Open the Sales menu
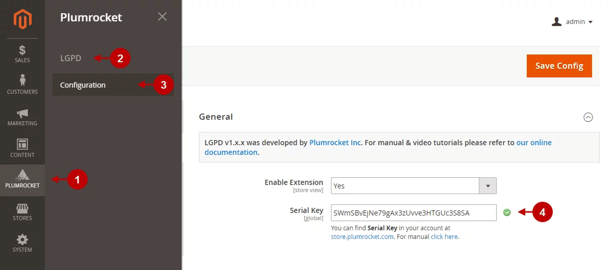 22,54
